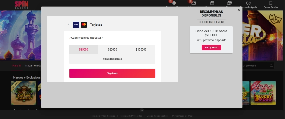Click the Spin Casino logo
Image resolution: width=285 pixels, height=119 pixels.
(x=22, y=5)
